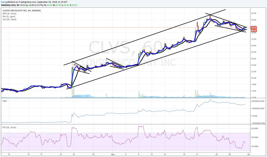Click the 0.0000 OBV axis label
The width and height of the screenshot is (267, 157).
pos(254,116)
